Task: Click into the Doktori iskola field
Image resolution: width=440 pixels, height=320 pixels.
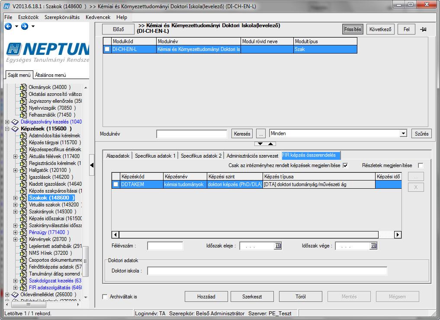Action: coord(267,271)
